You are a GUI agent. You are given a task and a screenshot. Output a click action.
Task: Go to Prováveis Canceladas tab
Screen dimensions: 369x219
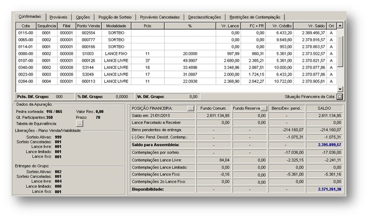160,17
